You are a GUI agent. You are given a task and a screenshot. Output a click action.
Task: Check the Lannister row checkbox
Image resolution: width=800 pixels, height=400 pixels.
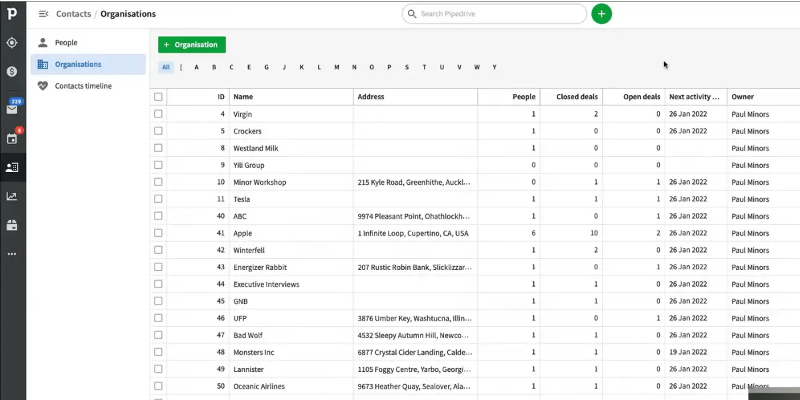pos(158,369)
